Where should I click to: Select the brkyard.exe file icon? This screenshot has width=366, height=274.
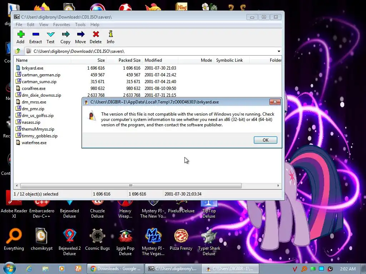point(18,68)
